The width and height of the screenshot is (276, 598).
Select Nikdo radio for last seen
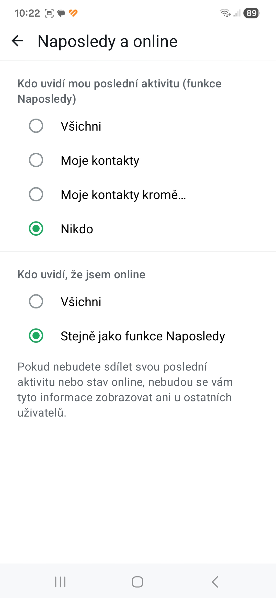click(36, 229)
